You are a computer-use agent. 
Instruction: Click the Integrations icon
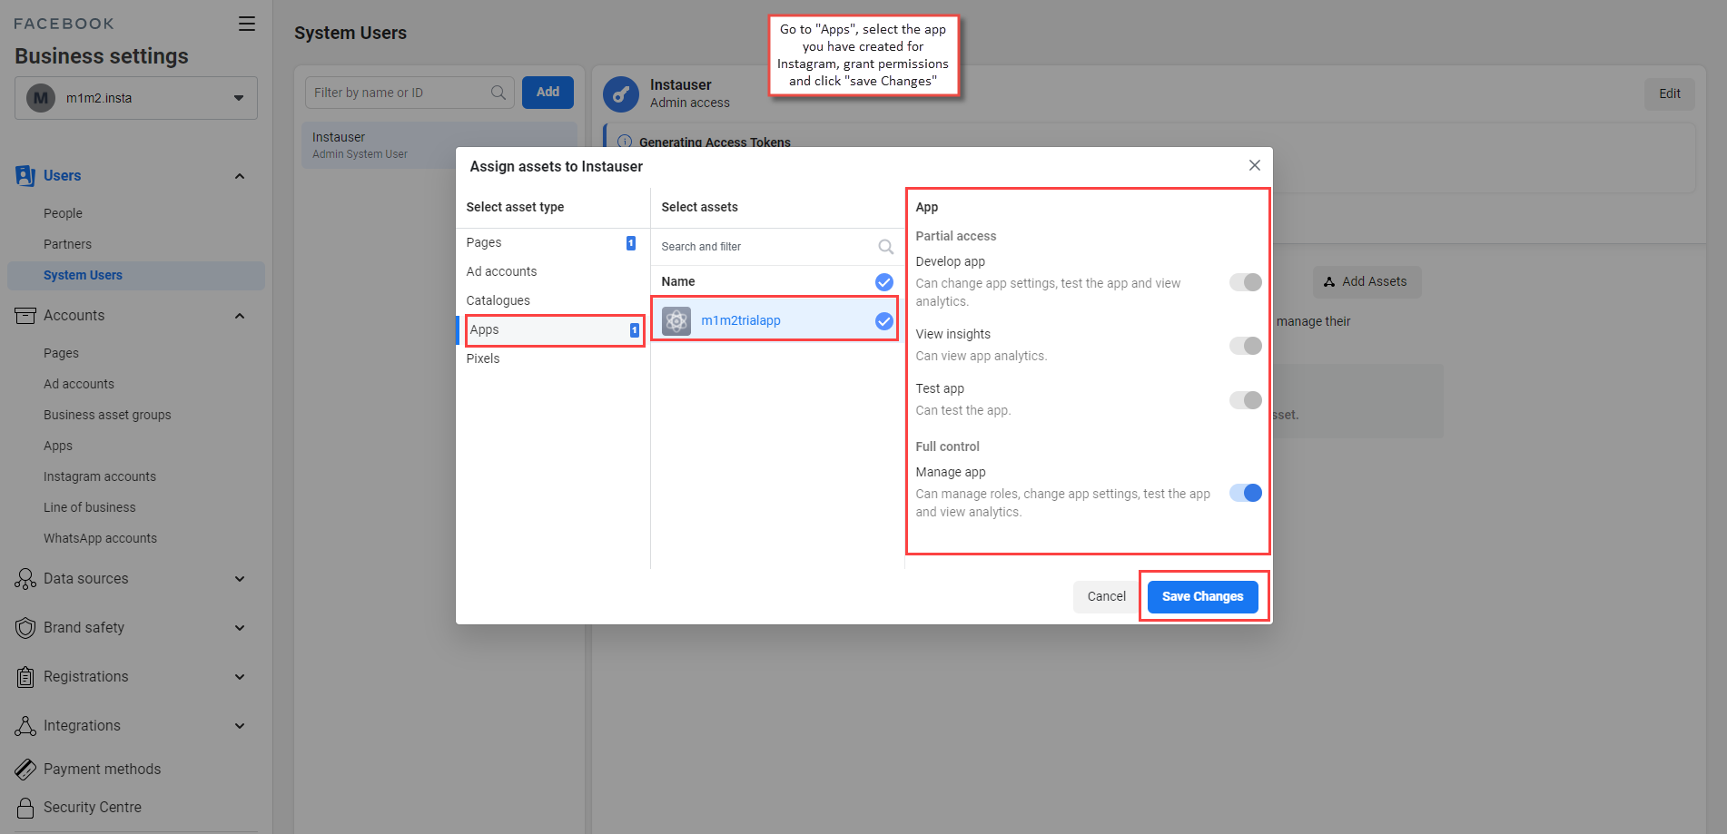[x=25, y=726]
